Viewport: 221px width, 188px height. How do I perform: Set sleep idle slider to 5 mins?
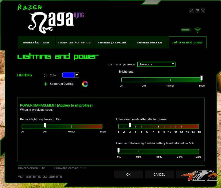(x=141, y=127)
